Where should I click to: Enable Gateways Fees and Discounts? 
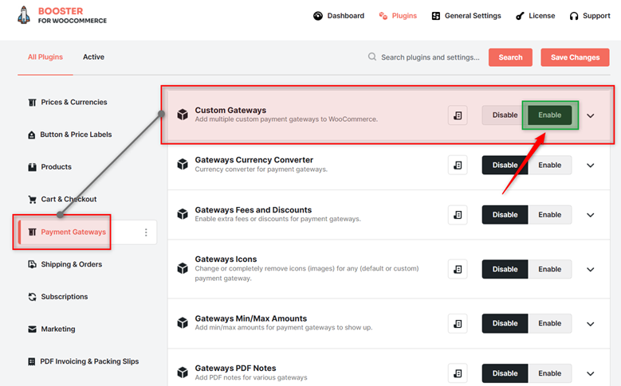549,215
